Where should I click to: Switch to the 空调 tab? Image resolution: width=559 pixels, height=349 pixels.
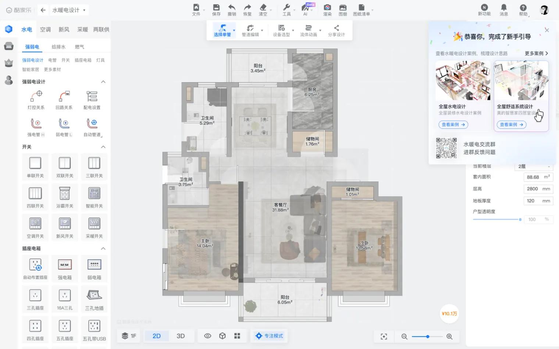coord(45,30)
